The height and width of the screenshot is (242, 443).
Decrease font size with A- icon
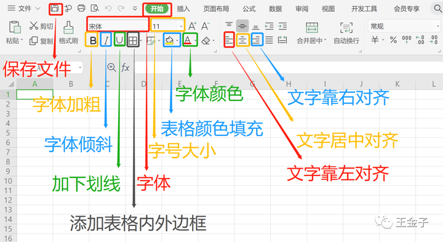[x=206, y=26]
